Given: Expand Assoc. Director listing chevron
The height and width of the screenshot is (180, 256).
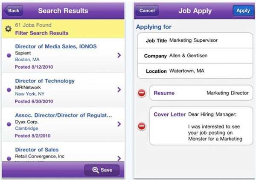Looking at the screenshot, I should click(119, 124).
